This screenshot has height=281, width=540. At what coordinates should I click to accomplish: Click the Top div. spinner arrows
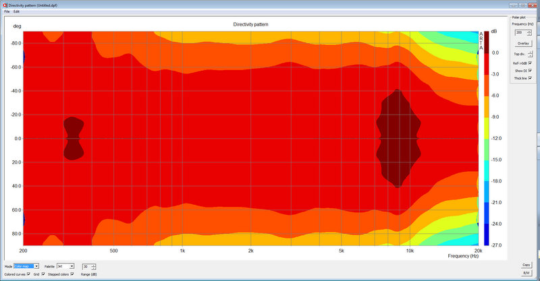[530, 53]
